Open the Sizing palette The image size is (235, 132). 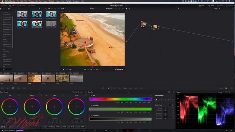(x=136, y=88)
